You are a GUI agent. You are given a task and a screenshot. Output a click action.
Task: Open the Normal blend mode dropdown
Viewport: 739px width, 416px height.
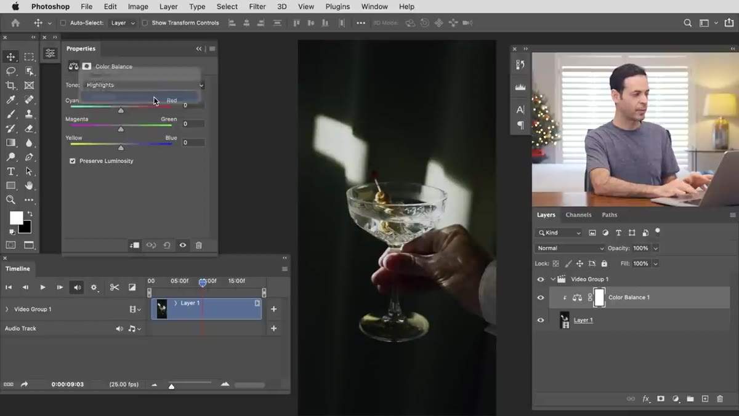pos(571,248)
